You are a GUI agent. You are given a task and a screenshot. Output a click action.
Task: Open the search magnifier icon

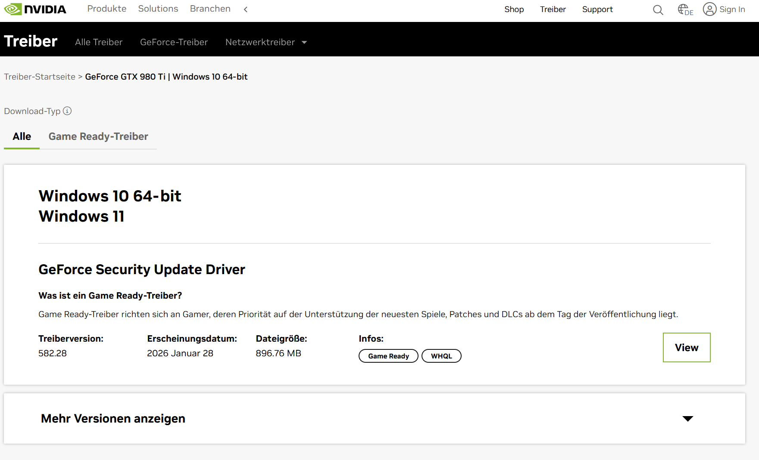[658, 9]
